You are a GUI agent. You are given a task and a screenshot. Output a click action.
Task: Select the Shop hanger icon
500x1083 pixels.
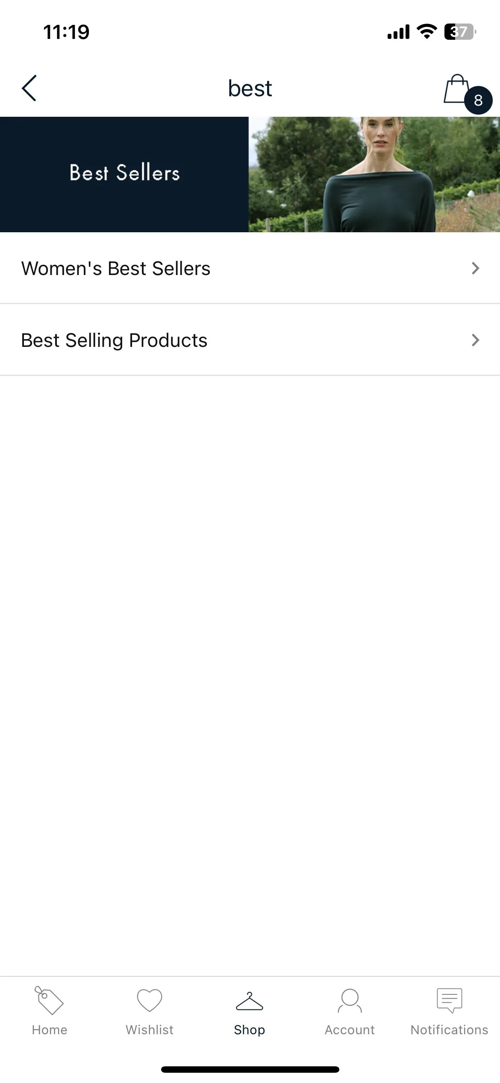pyautogui.click(x=250, y=1001)
